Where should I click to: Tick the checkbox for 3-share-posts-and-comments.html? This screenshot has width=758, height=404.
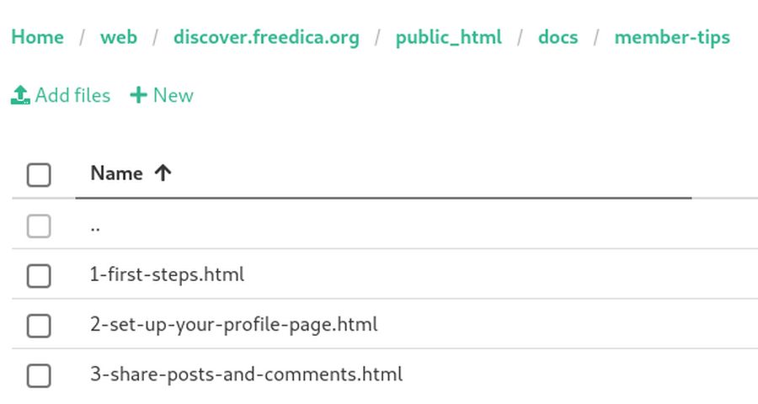pos(39,375)
